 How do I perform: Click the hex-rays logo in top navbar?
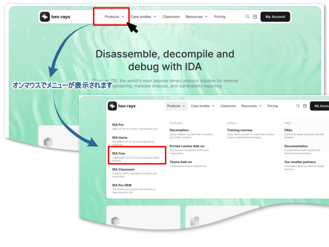tap(55, 16)
